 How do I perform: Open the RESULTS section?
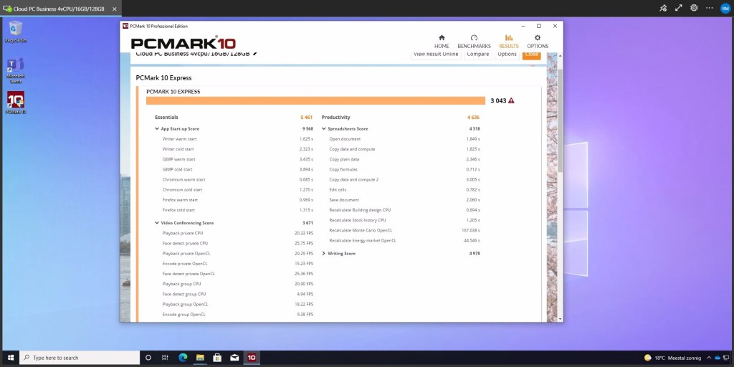(x=508, y=42)
